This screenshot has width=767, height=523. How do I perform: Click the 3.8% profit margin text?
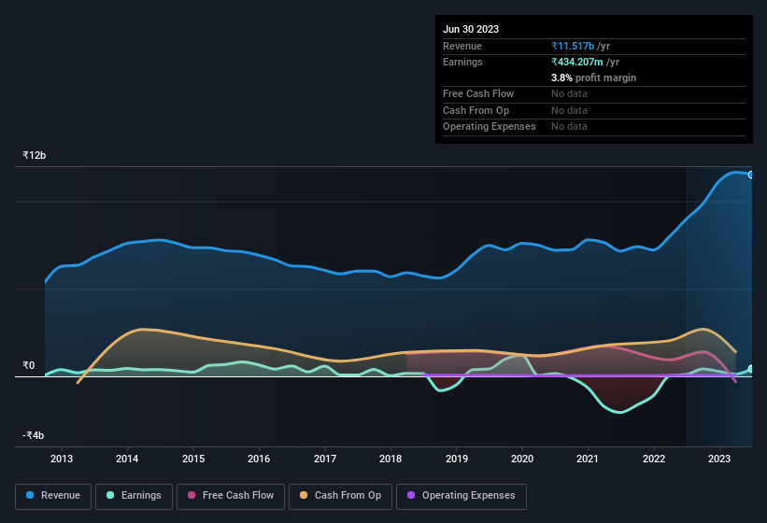point(593,78)
